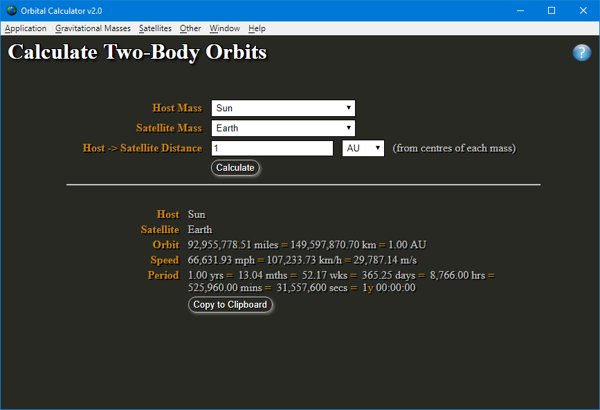This screenshot has height=410, width=600.
Task: Click the Host Mass label
Action: (177, 108)
